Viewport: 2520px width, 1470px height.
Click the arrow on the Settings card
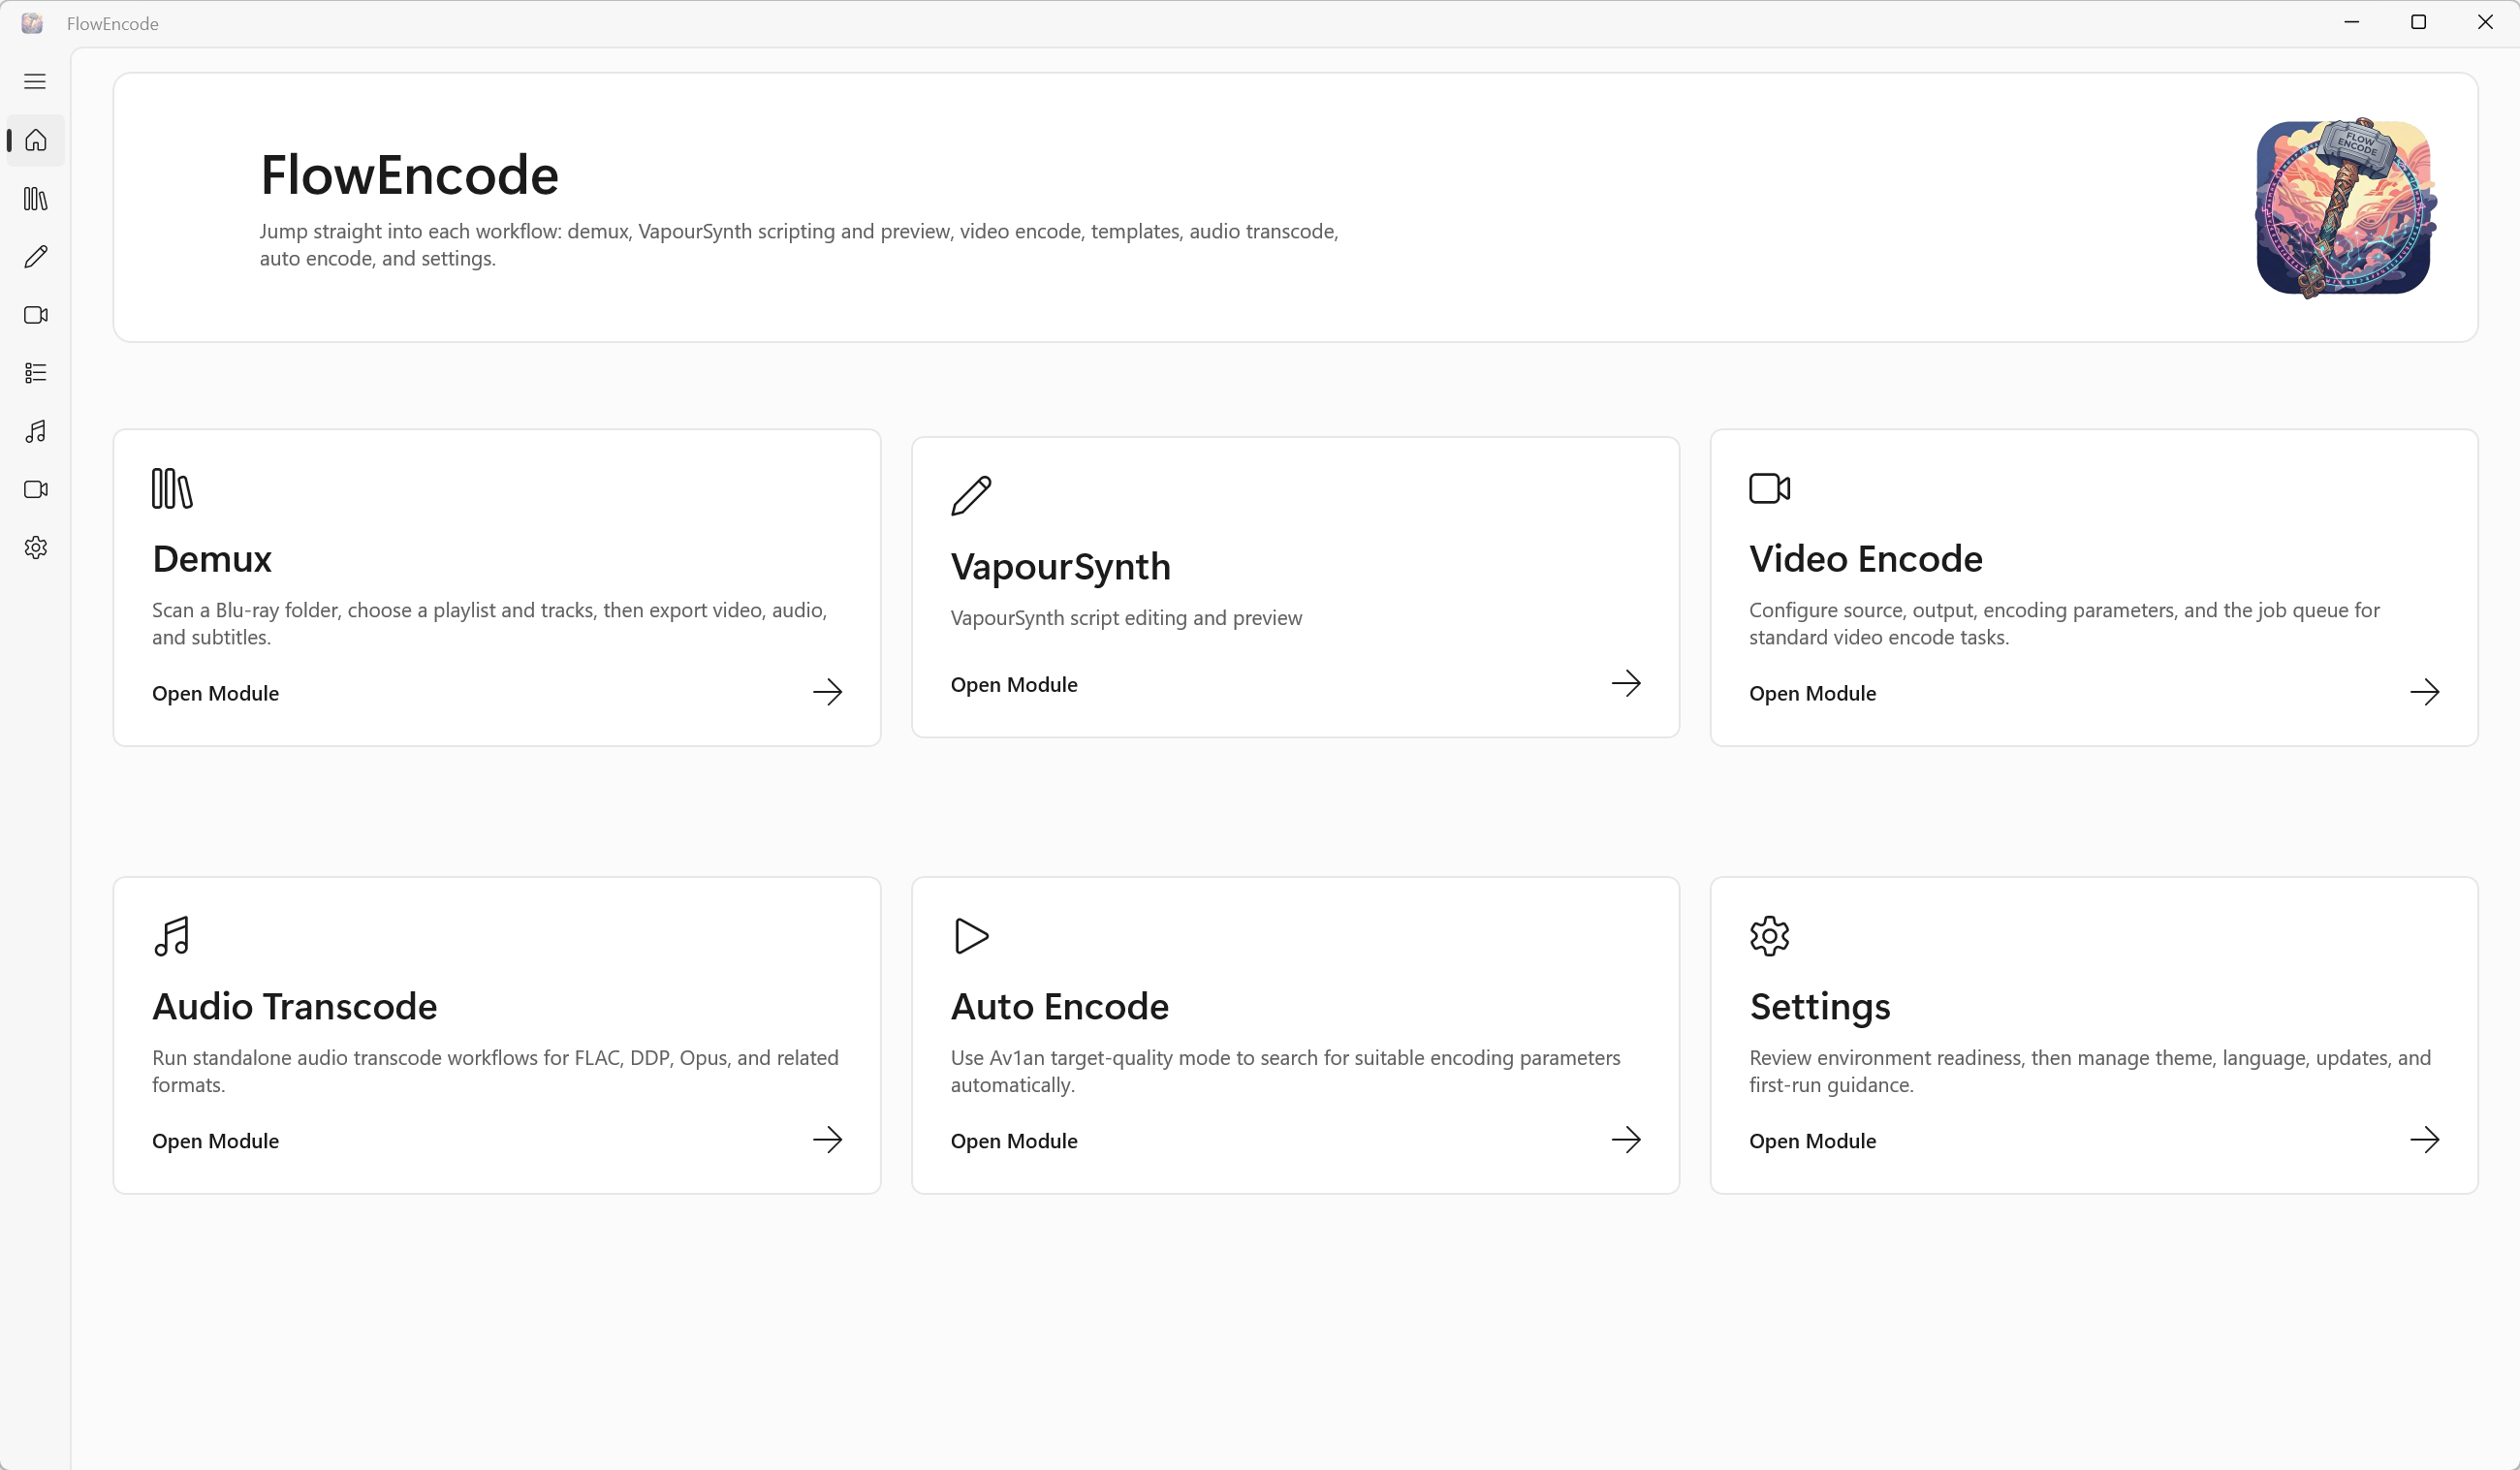[2424, 1140]
